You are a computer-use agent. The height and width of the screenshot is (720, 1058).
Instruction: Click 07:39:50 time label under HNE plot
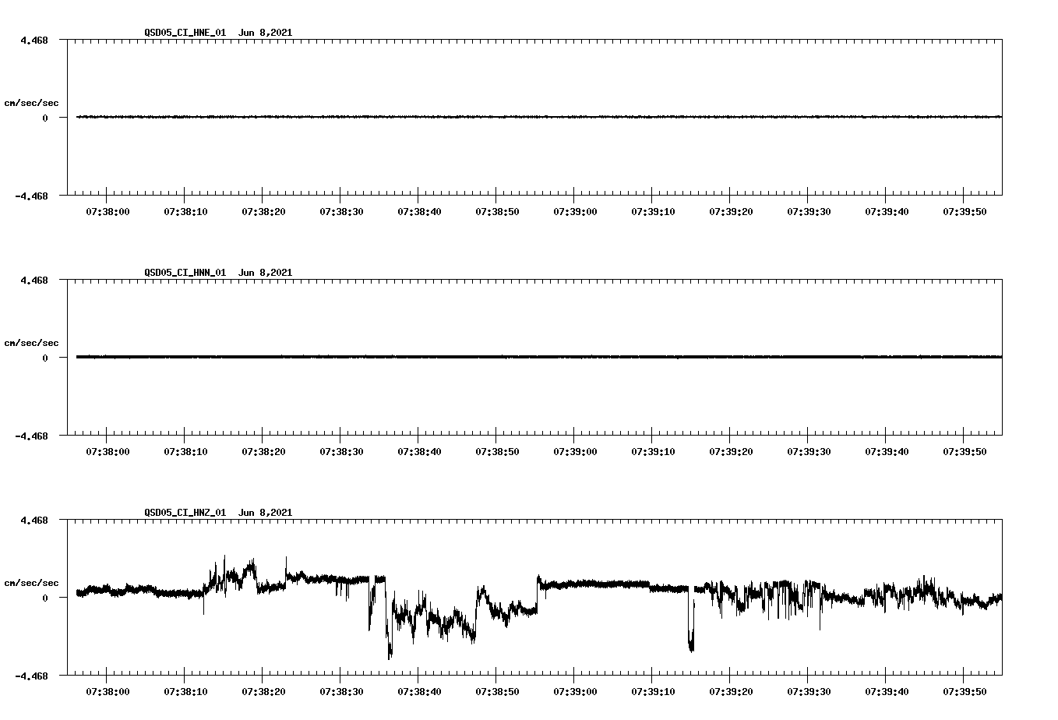click(x=965, y=211)
